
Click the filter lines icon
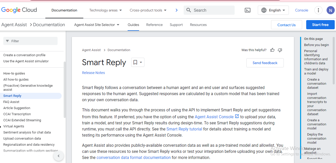pyautogui.click(x=7, y=41)
